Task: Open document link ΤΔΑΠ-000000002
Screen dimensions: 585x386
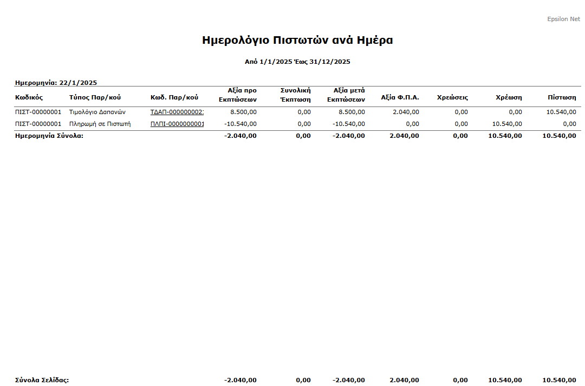Action: 177,112
